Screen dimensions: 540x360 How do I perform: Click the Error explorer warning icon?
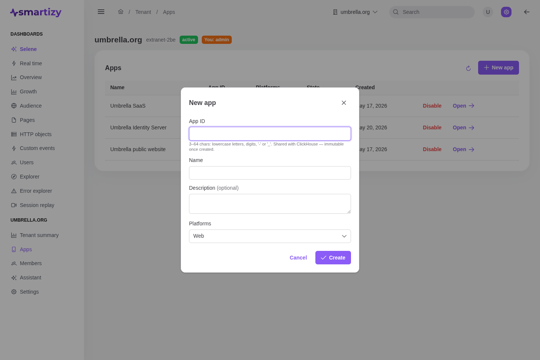coord(14,191)
